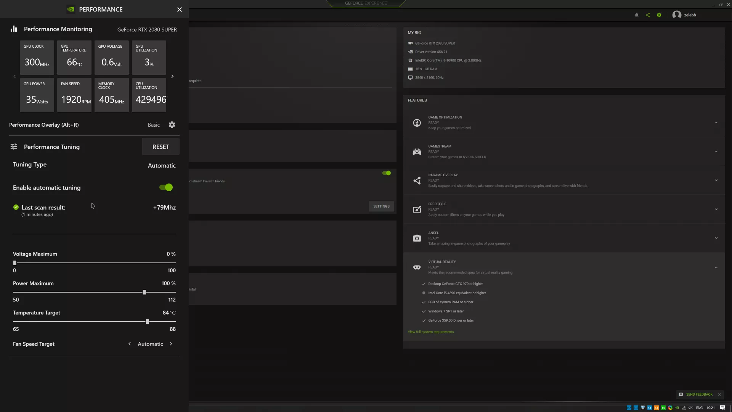
Task: Click the GPU Voltage 0.6 Volt tile
Action: click(x=111, y=58)
